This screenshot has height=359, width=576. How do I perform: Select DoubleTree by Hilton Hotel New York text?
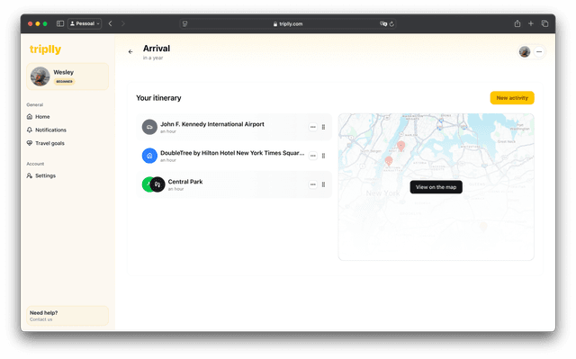[x=232, y=153]
